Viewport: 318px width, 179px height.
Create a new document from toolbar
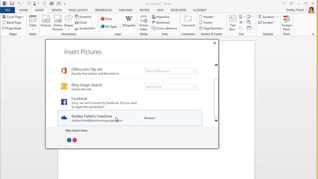pos(44,3)
